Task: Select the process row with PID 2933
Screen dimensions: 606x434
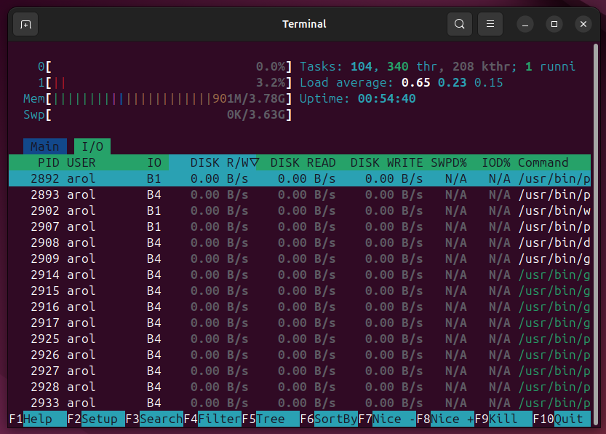Action: tap(300, 403)
